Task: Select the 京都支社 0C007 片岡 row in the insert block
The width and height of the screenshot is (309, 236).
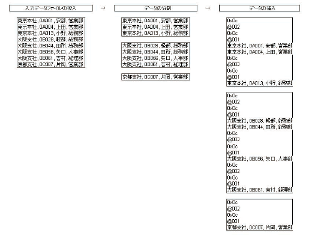Action: tap(260, 228)
